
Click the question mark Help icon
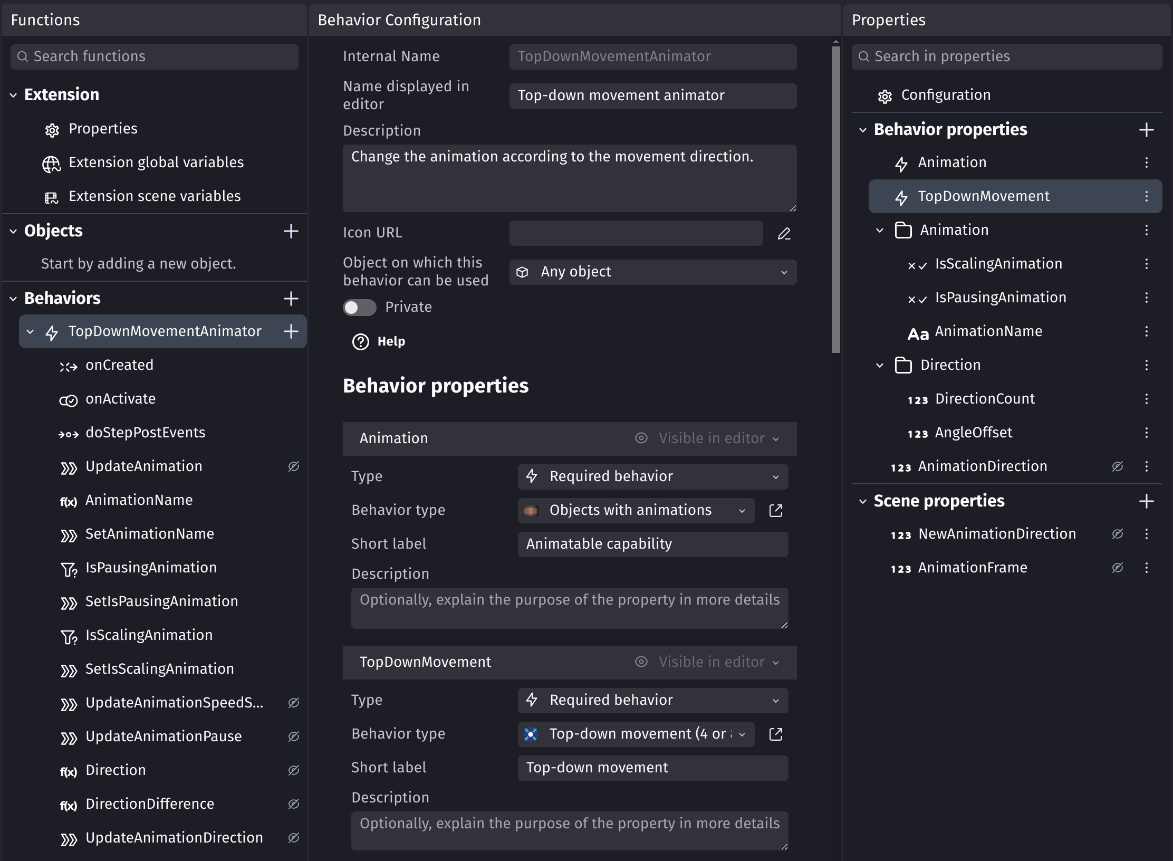click(x=360, y=342)
